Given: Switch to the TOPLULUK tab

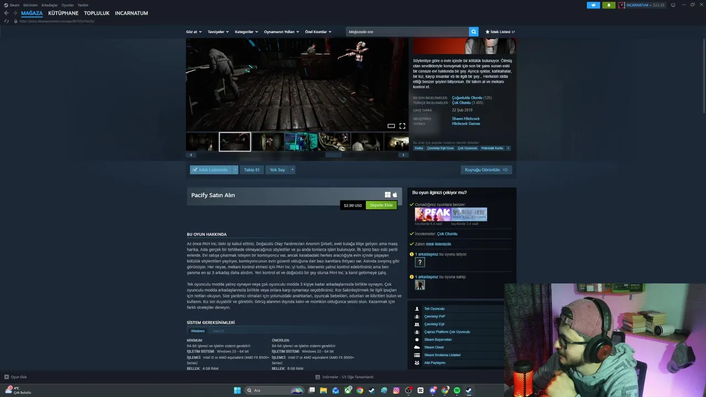Looking at the screenshot, I should tap(97, 13).
